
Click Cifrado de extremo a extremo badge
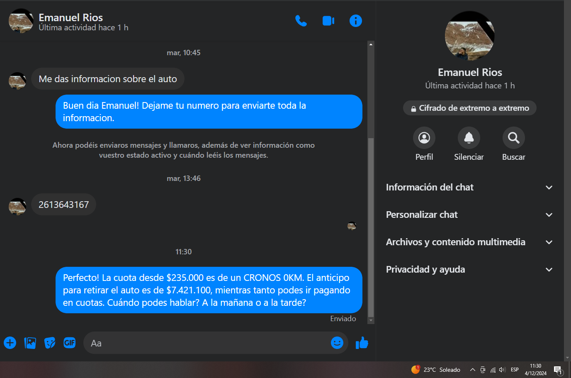coord(470,108)
